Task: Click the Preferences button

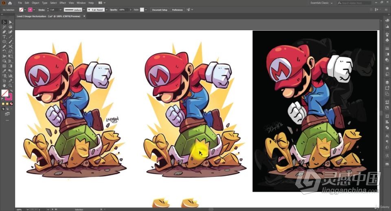Action: (177, 10)
